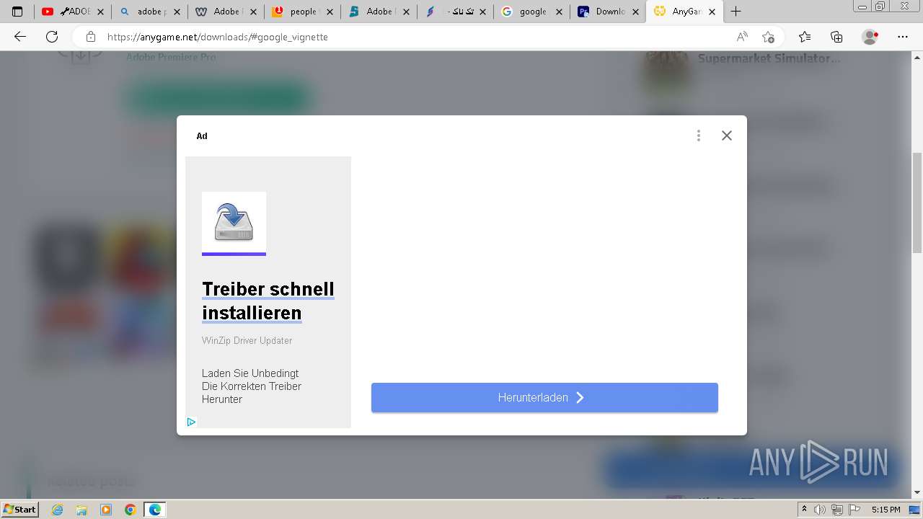Show hidden system tray icons arrow
This screenshot has height=519, width=923.
tap(805, 510)
